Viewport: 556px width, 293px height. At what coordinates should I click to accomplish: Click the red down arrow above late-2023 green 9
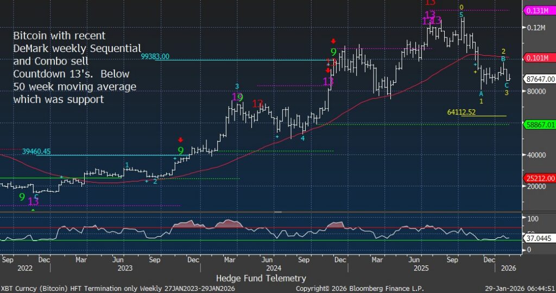click(x=181, y=140)
